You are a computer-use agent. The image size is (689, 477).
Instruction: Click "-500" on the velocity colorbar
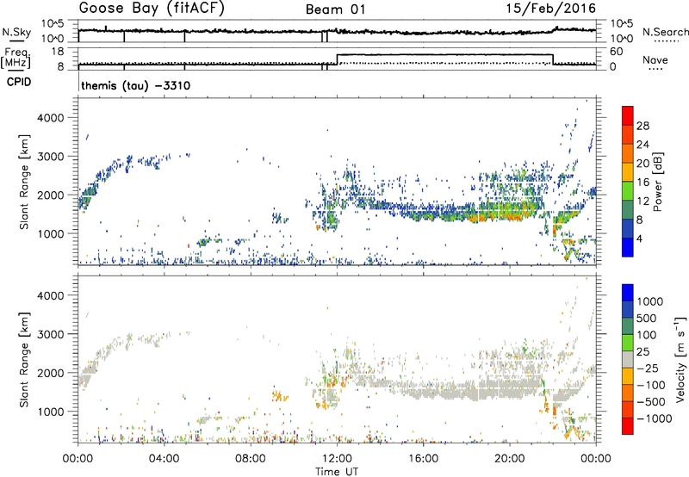click(x=650, y=402)
